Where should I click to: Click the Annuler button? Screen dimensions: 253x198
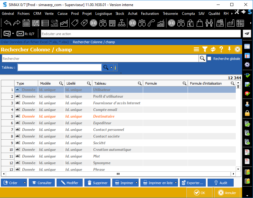pos(227,193)
